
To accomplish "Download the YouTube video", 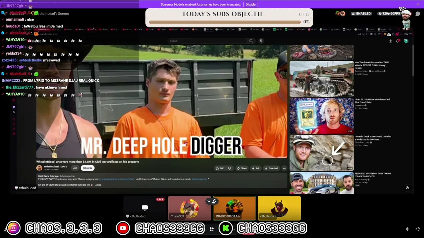I will [x=271, y=168].
